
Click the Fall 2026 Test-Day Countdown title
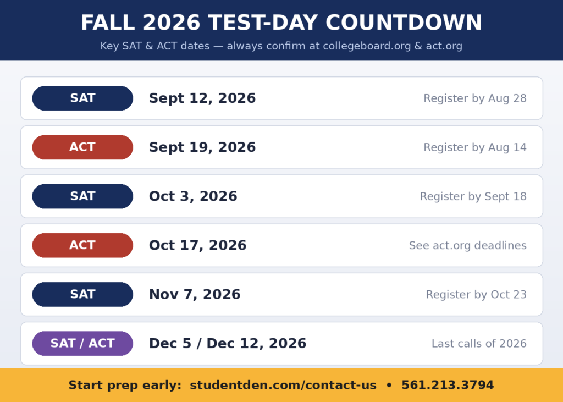281,23
